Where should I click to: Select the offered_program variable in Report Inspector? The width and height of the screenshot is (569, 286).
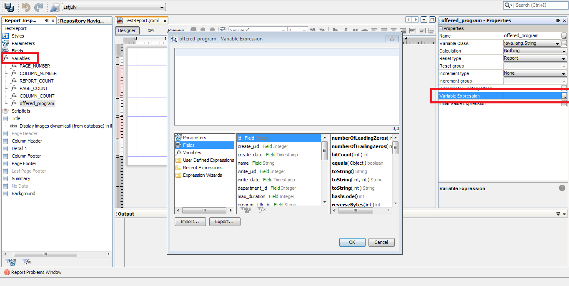pos(36,103)
